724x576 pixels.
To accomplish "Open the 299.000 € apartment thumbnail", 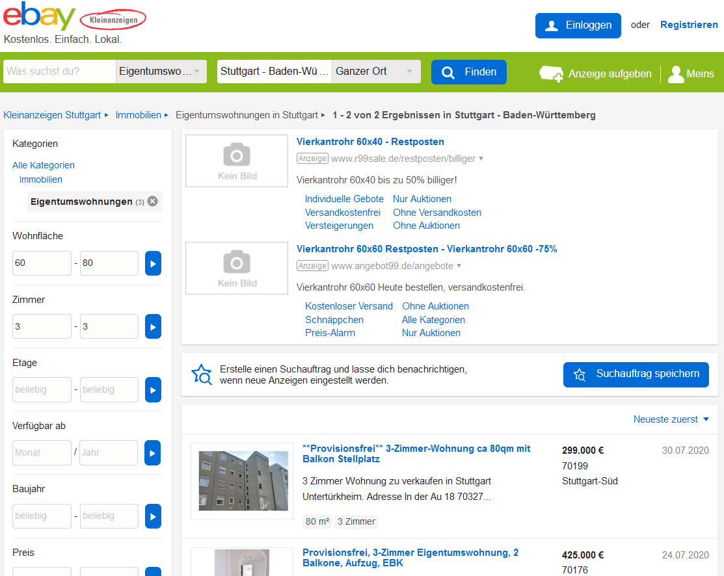I will [242, 481].
